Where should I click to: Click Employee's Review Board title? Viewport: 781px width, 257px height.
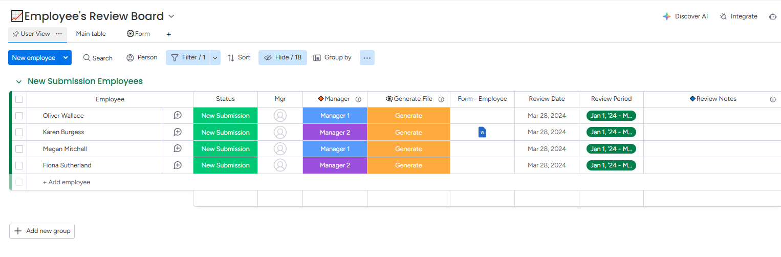(94, 16)
